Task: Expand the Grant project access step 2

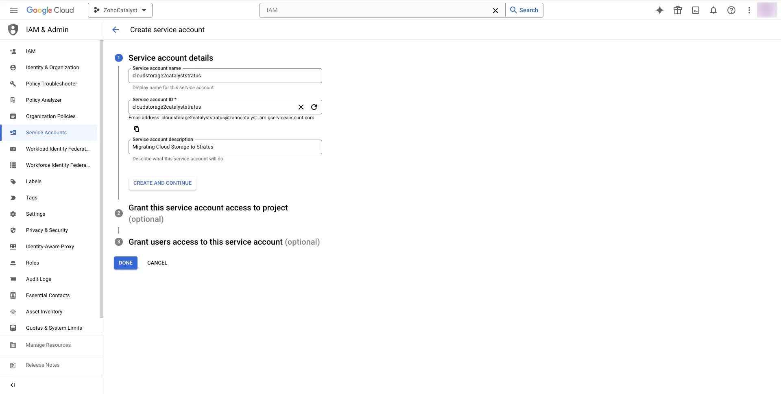Action: click(208, 213)
